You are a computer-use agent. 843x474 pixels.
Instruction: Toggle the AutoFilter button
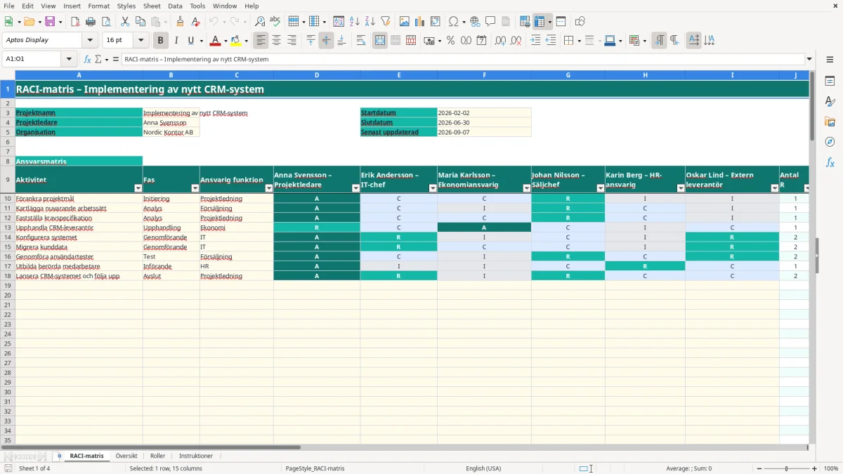(386, 22)
